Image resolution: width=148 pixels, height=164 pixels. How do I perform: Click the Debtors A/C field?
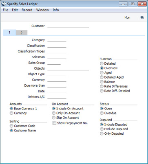(57, 97)
